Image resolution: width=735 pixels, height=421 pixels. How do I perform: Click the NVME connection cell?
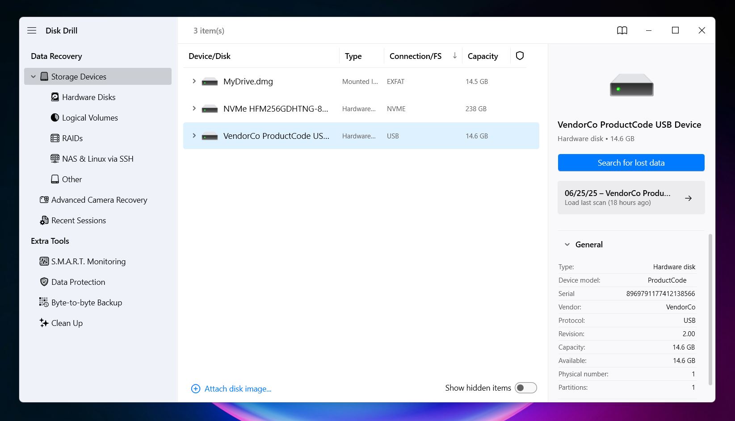396,109
